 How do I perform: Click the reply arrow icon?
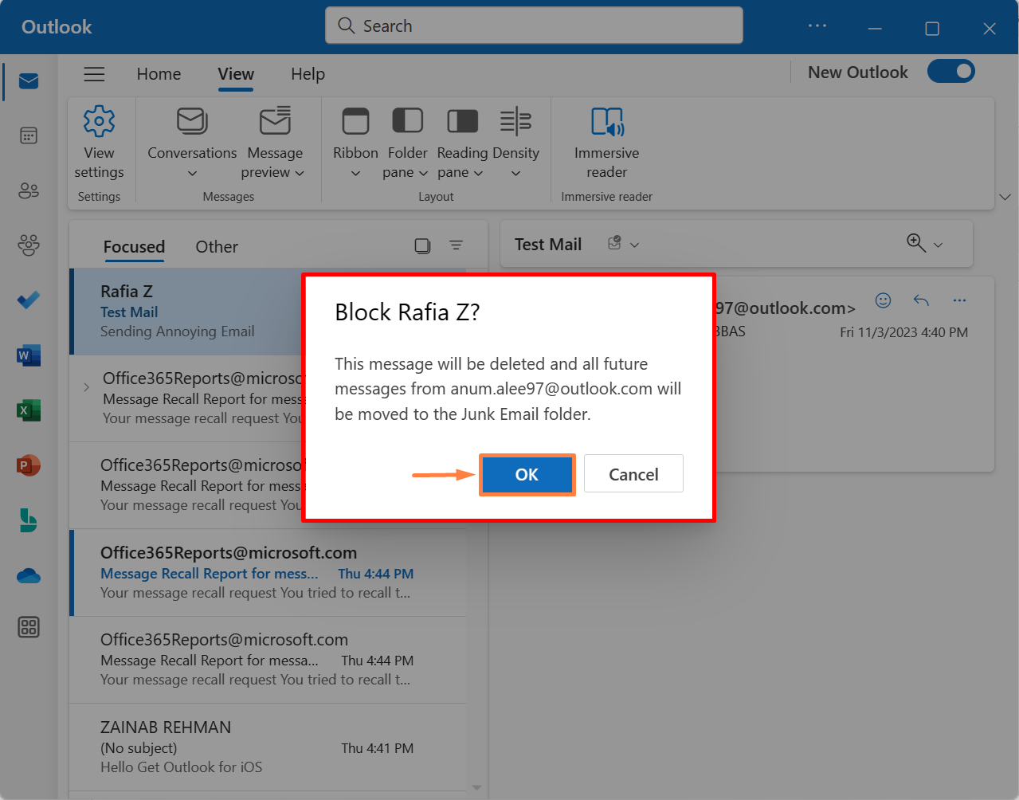(921, 300)
